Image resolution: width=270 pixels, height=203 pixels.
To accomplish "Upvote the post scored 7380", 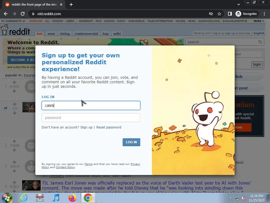I will point(14,141).
